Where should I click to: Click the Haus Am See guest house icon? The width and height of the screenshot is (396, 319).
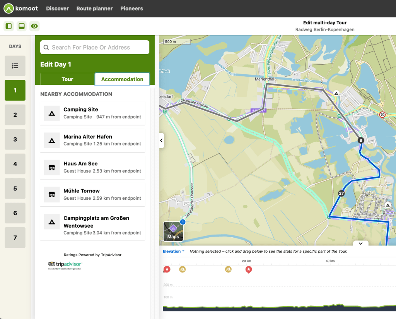[x=52, y=167]
